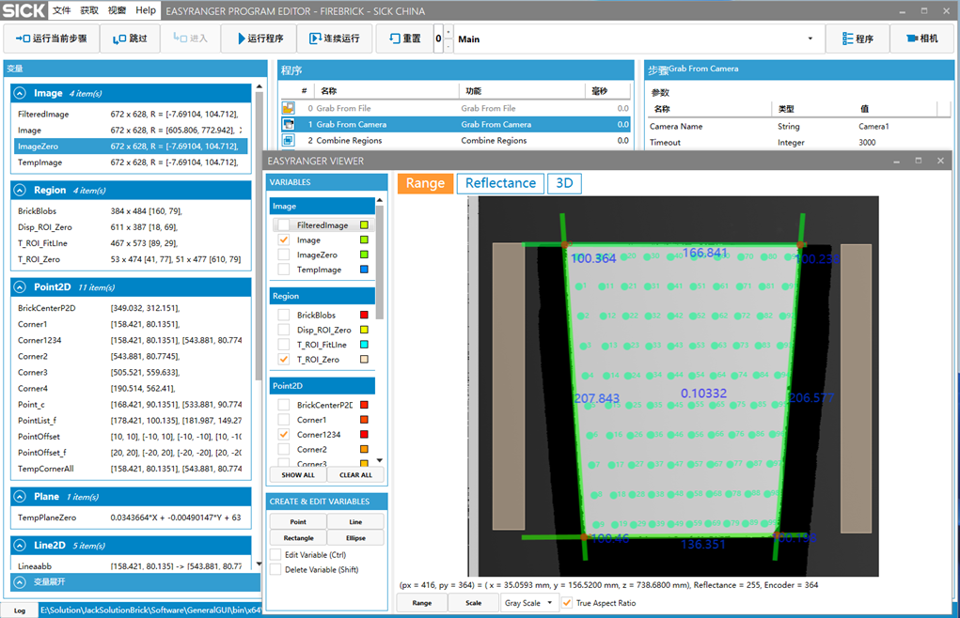The image size is (960, 618).
Task: Open the Log tab at bottom left
Action: tap(20, 610)
